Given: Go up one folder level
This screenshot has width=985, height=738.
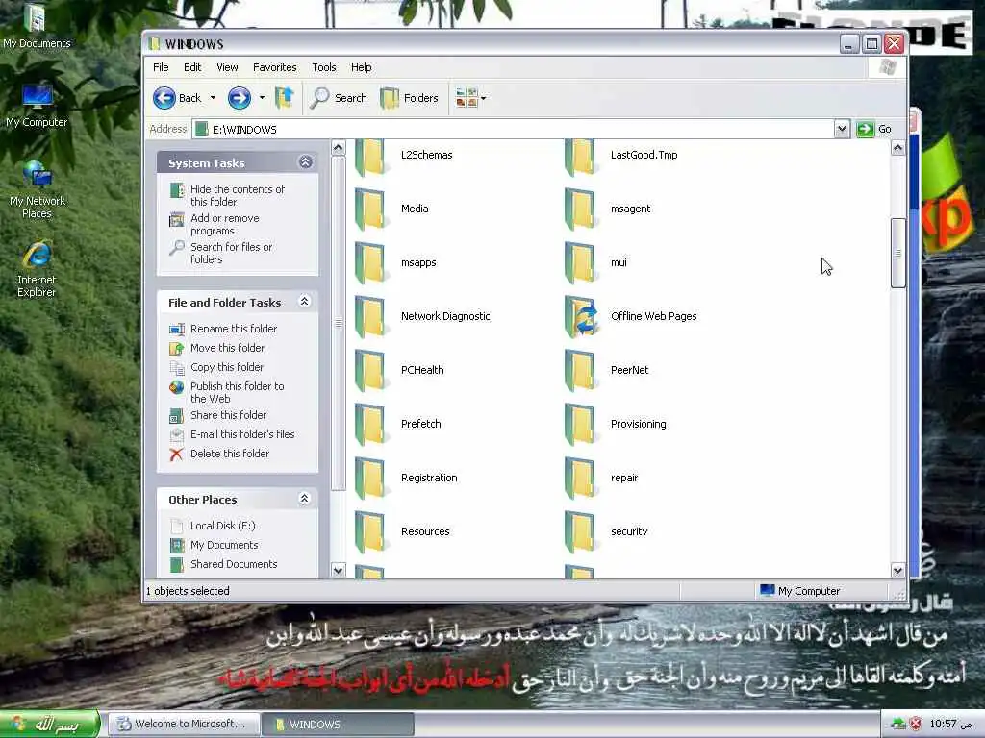Looking at the screenshot, I should pyautogui.click(x=284, y=98).
